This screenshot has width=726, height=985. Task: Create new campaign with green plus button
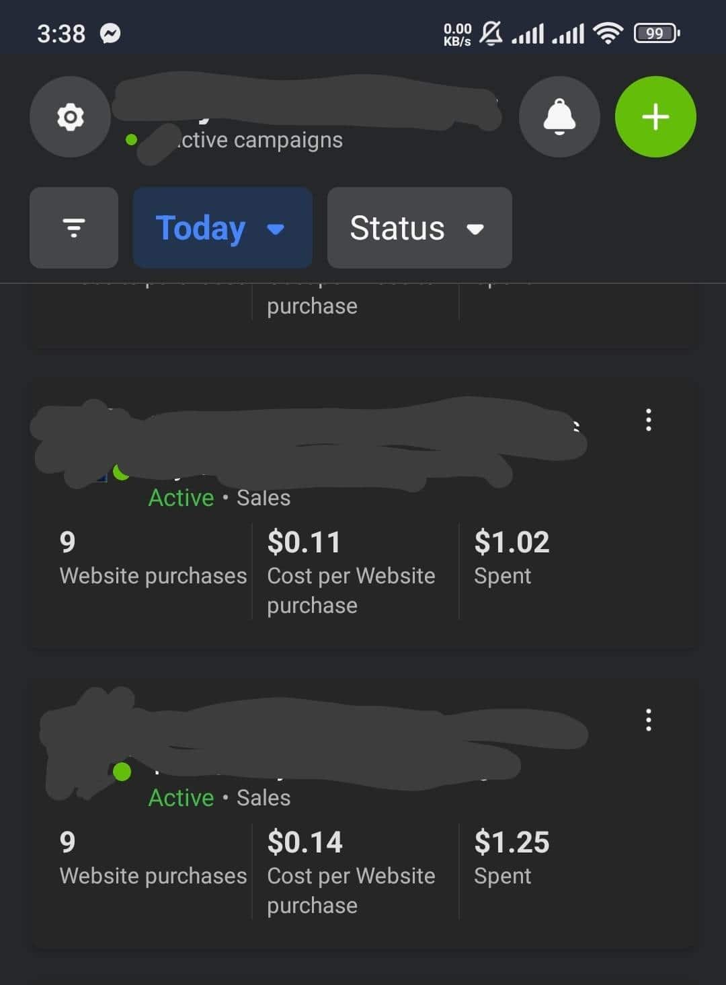655,117
